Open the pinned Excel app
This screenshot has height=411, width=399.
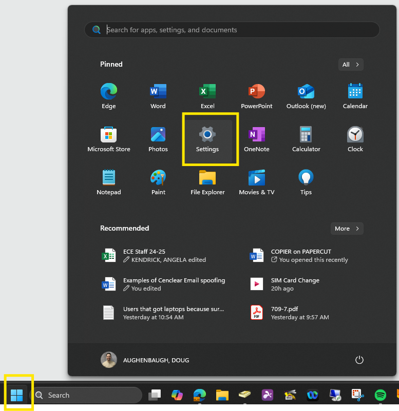(207, 96)
